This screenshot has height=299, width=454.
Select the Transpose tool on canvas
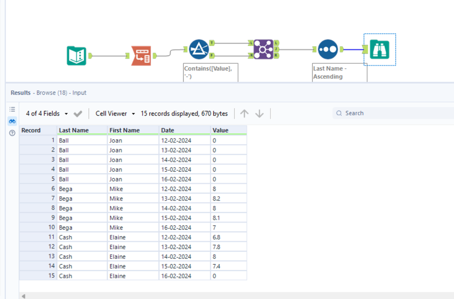click(x=141, y=56)
